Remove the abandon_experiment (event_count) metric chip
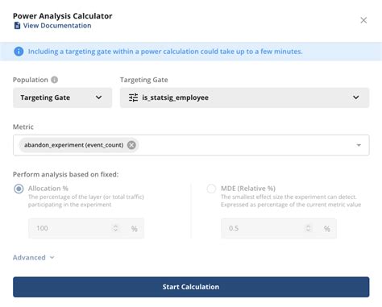Viewport: 382px width, 307px height. click(131, 145)
